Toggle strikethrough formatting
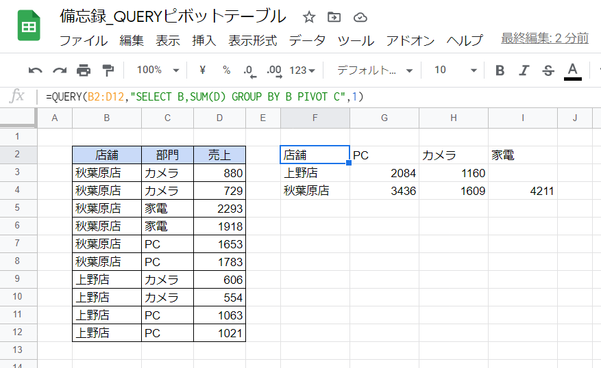This screenshot has width=601, height=368. [x=548, y=70]
